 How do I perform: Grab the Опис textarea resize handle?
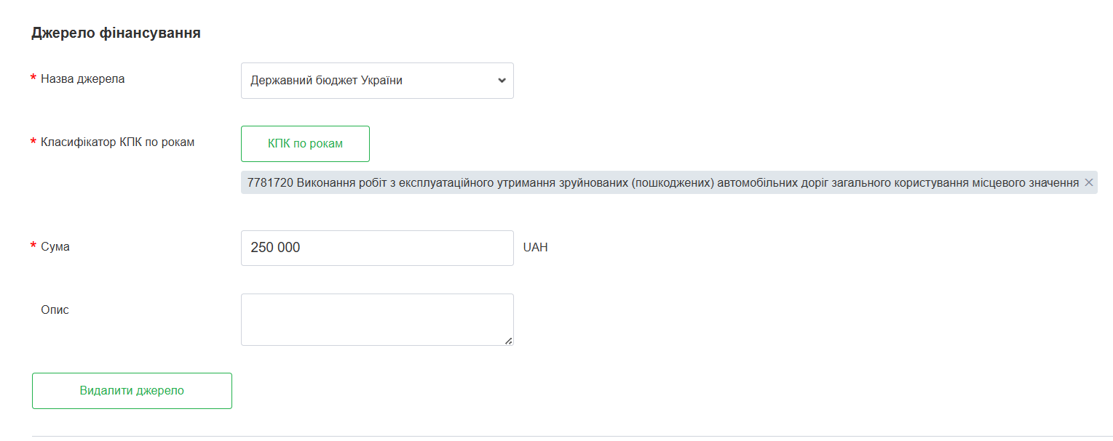pos(508,341)
